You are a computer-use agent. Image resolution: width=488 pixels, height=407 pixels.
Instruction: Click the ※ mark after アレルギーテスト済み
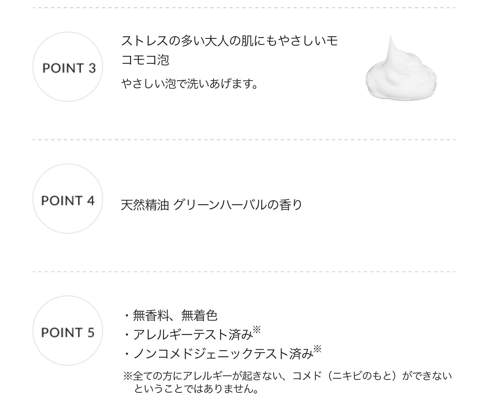tap(257, 331)
